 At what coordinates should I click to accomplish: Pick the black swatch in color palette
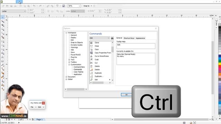pos(220,28)
